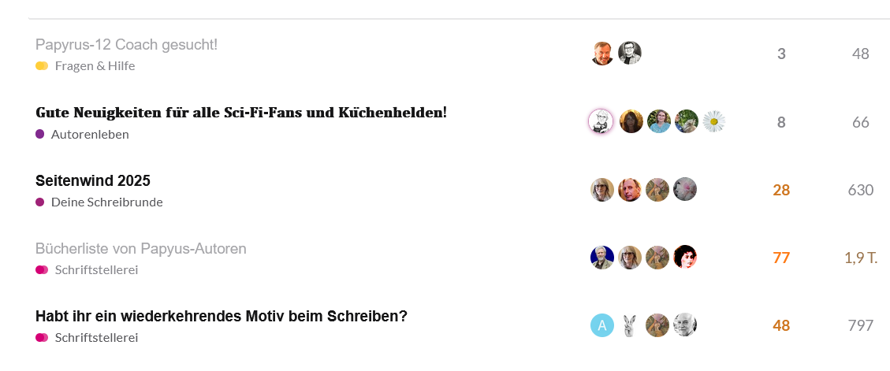Click the pink-ringed sketch avatar
890x371 pixels.
click(x=601, y=121)
